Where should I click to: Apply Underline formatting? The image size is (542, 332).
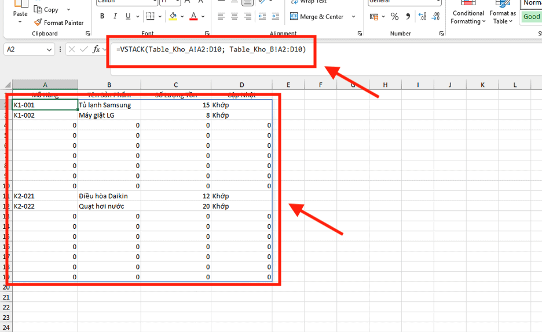tap(128, 16)
